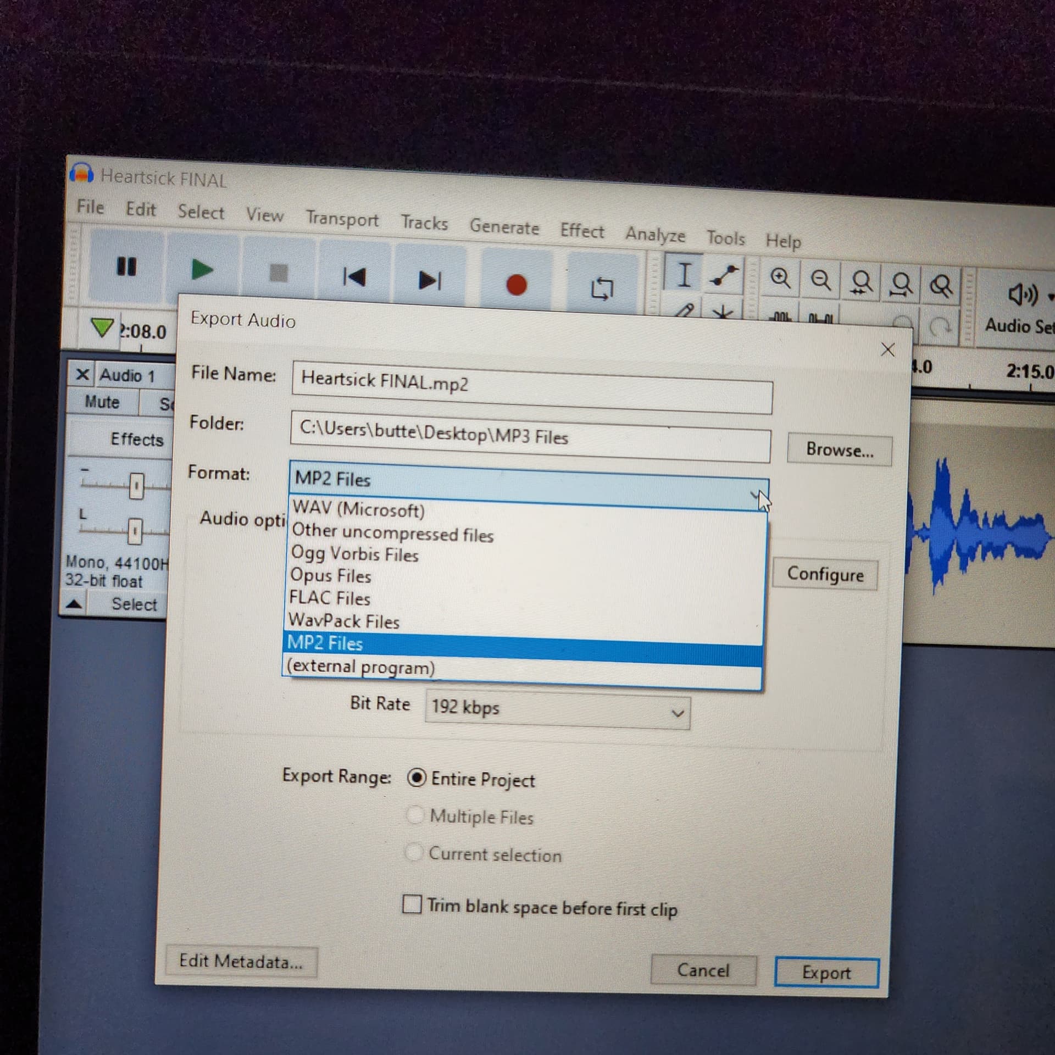Open the Effect menu
Image resolution: width=1055 pixels, height=1055 pixels.
coord(581,231)
